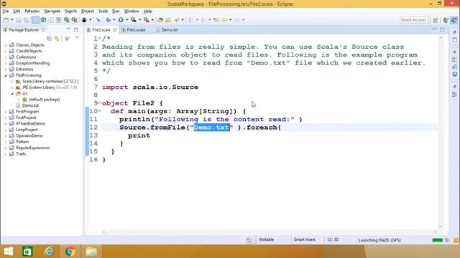Open Internet Explorer from the taskbar
The width and height of the screenshot is (460, 258).
[x=49, y=252]
